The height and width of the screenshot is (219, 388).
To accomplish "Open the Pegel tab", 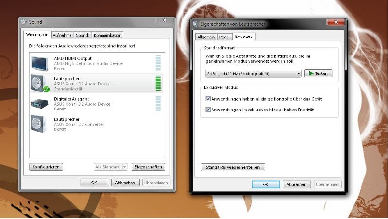I will point(224,37).
